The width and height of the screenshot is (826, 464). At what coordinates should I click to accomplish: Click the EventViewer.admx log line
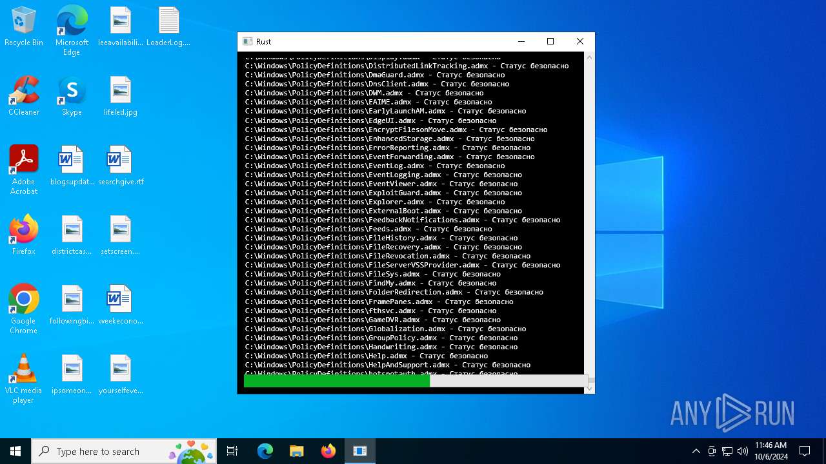click(381, 184)
